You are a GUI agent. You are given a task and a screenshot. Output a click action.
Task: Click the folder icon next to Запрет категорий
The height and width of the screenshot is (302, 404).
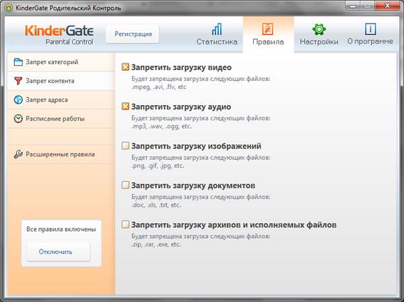coord(18,62)
